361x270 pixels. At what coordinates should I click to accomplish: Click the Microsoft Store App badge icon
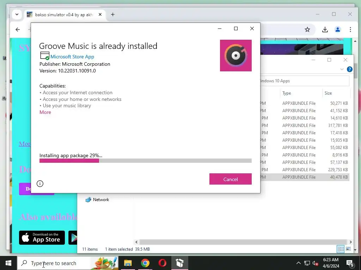pos(45,56)
